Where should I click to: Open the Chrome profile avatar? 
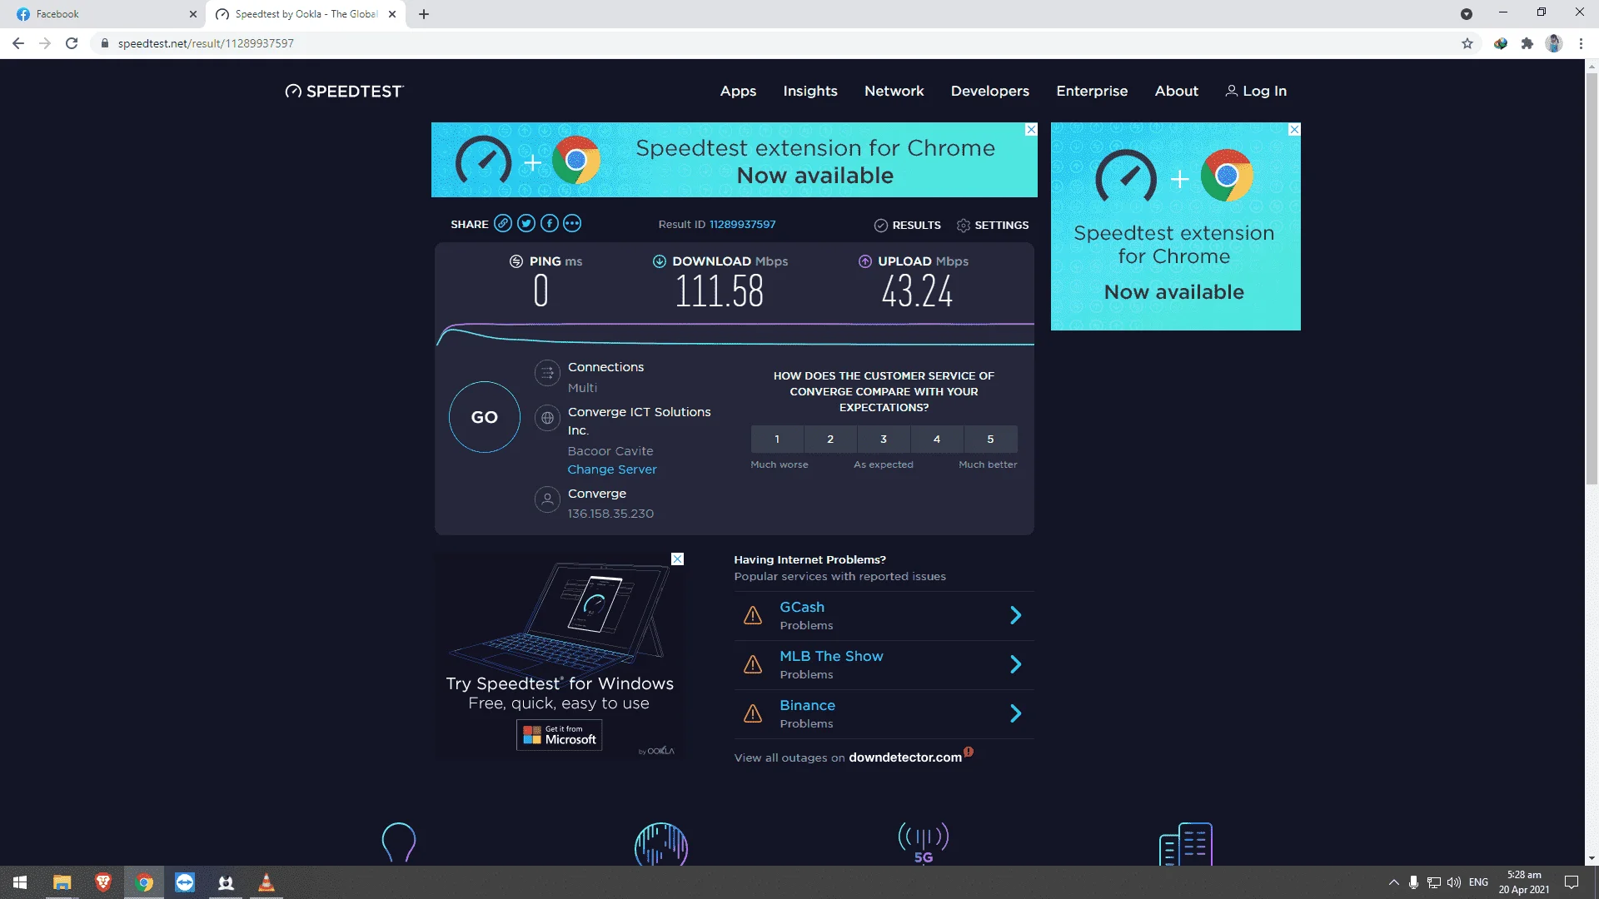1554,43
